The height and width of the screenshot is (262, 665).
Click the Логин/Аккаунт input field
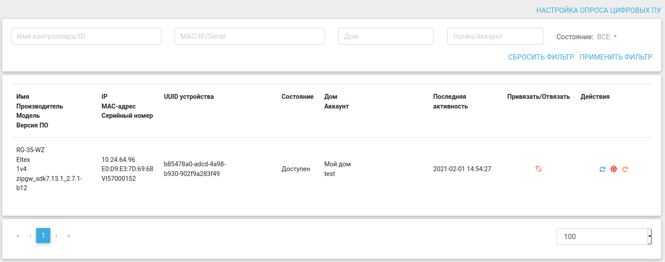[x=495, y=37]
